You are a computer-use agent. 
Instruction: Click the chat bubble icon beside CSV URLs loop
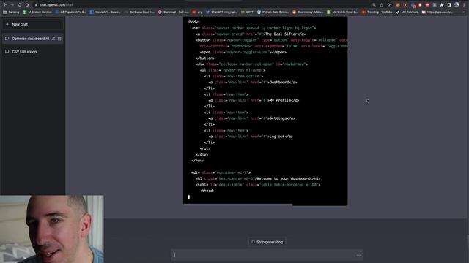tap(7, 52)
